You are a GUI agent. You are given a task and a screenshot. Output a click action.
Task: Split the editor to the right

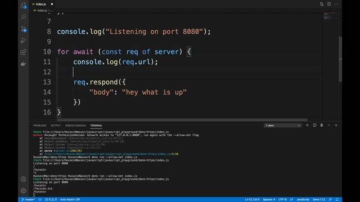(x=329, y=4)
